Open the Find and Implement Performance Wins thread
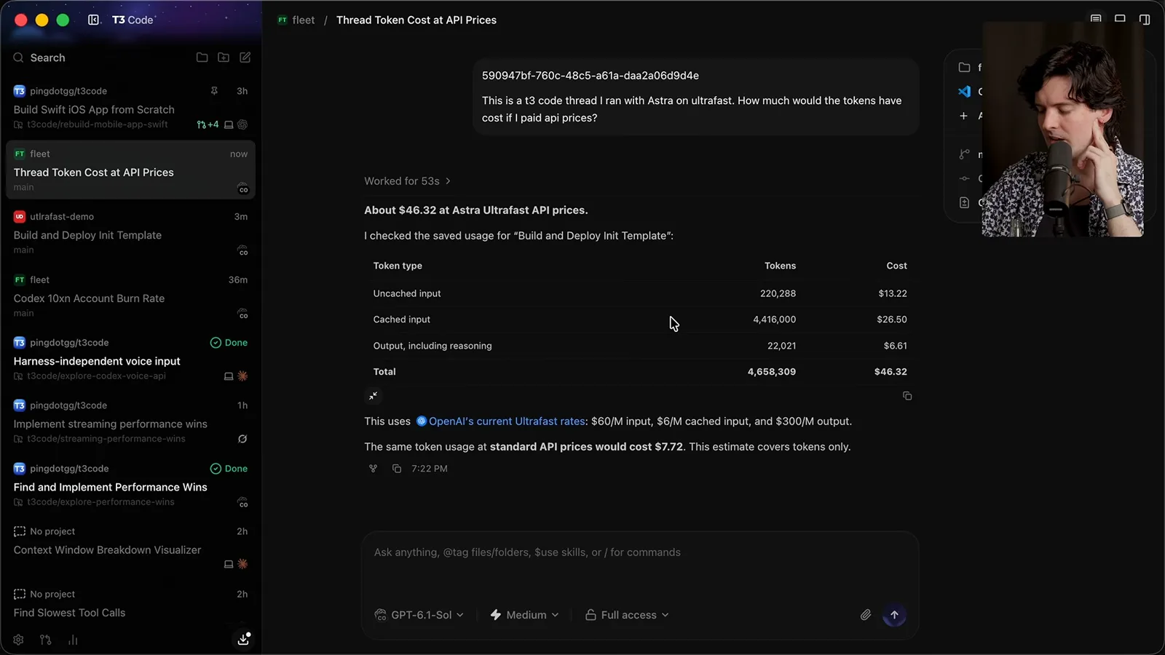Screen dimensions: 1165x655 110,487
